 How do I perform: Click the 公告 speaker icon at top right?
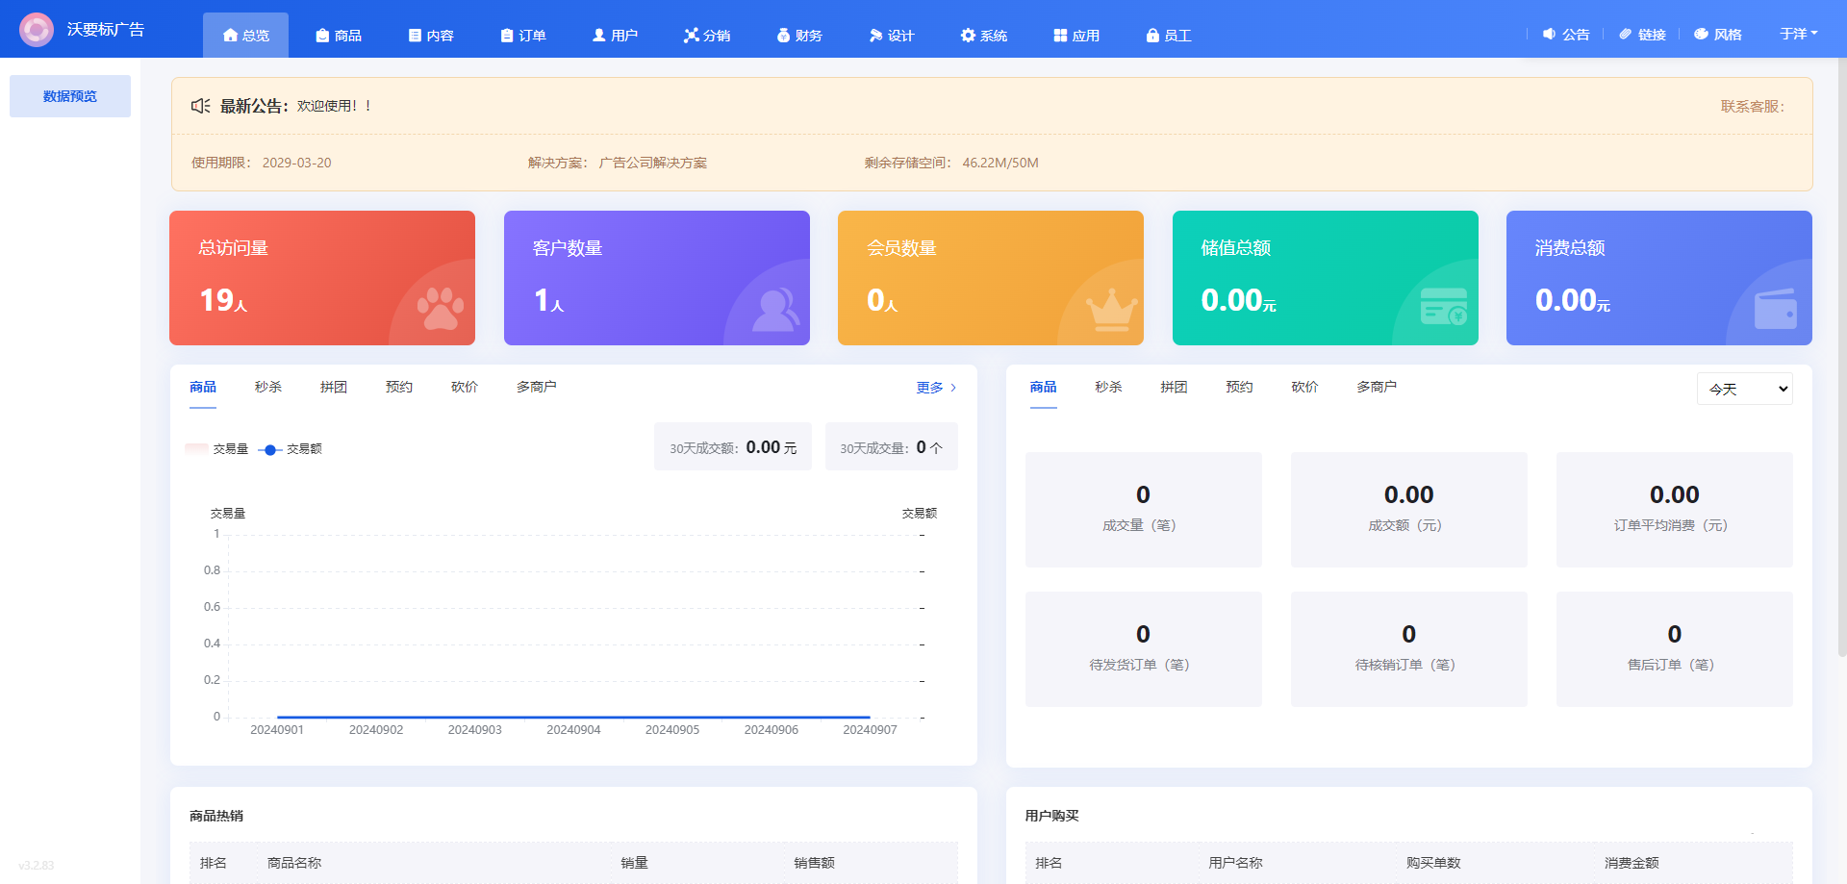click(x=1550, y=34)
